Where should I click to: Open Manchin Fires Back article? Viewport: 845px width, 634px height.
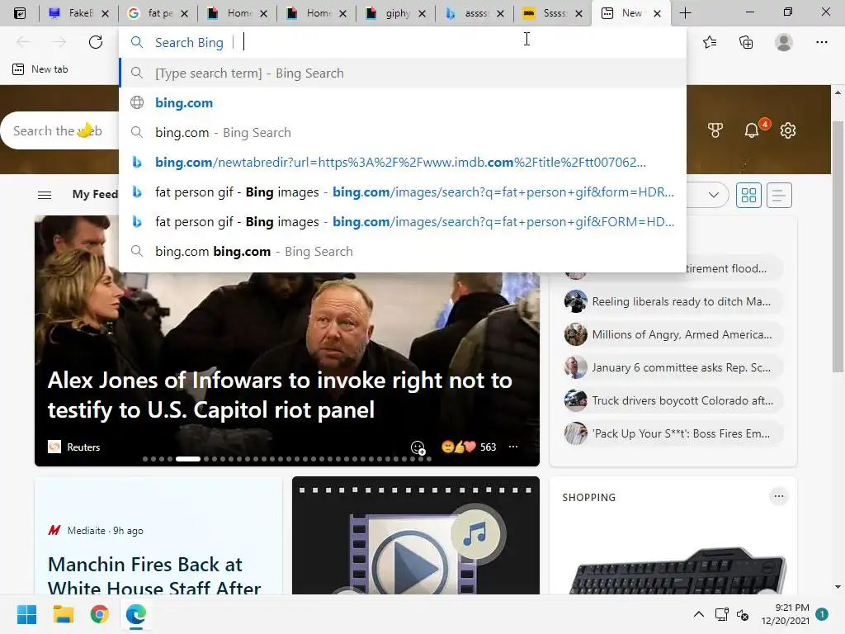tap(154, 575)
